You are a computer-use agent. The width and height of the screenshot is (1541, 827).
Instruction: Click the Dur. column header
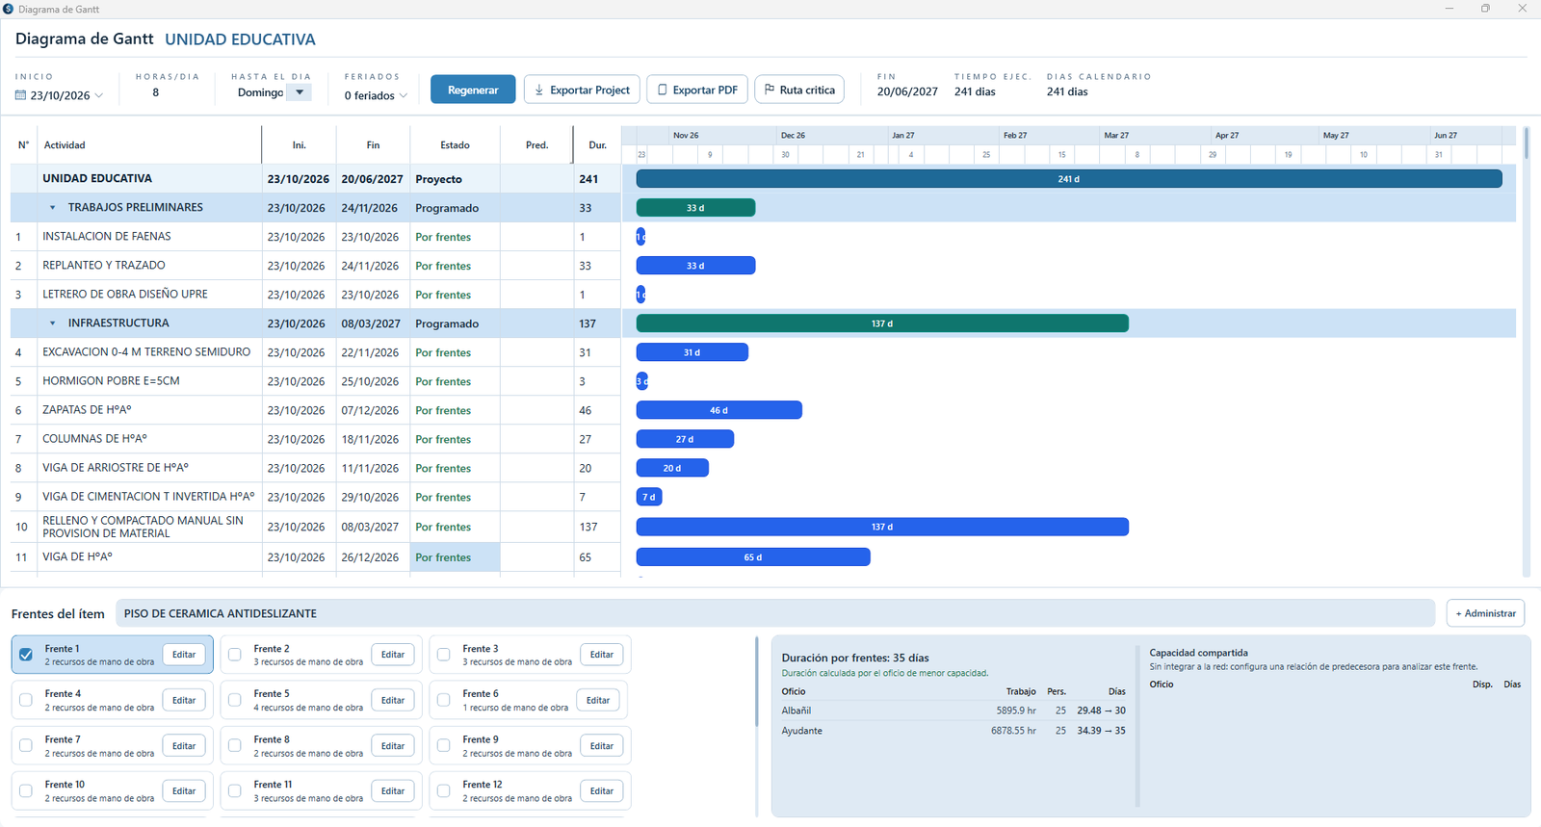[598, 145]
